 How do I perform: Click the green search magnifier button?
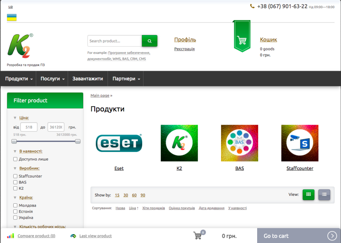150,41
